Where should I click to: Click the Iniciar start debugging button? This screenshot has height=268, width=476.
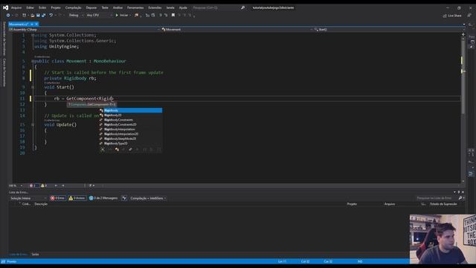(122, 15)
